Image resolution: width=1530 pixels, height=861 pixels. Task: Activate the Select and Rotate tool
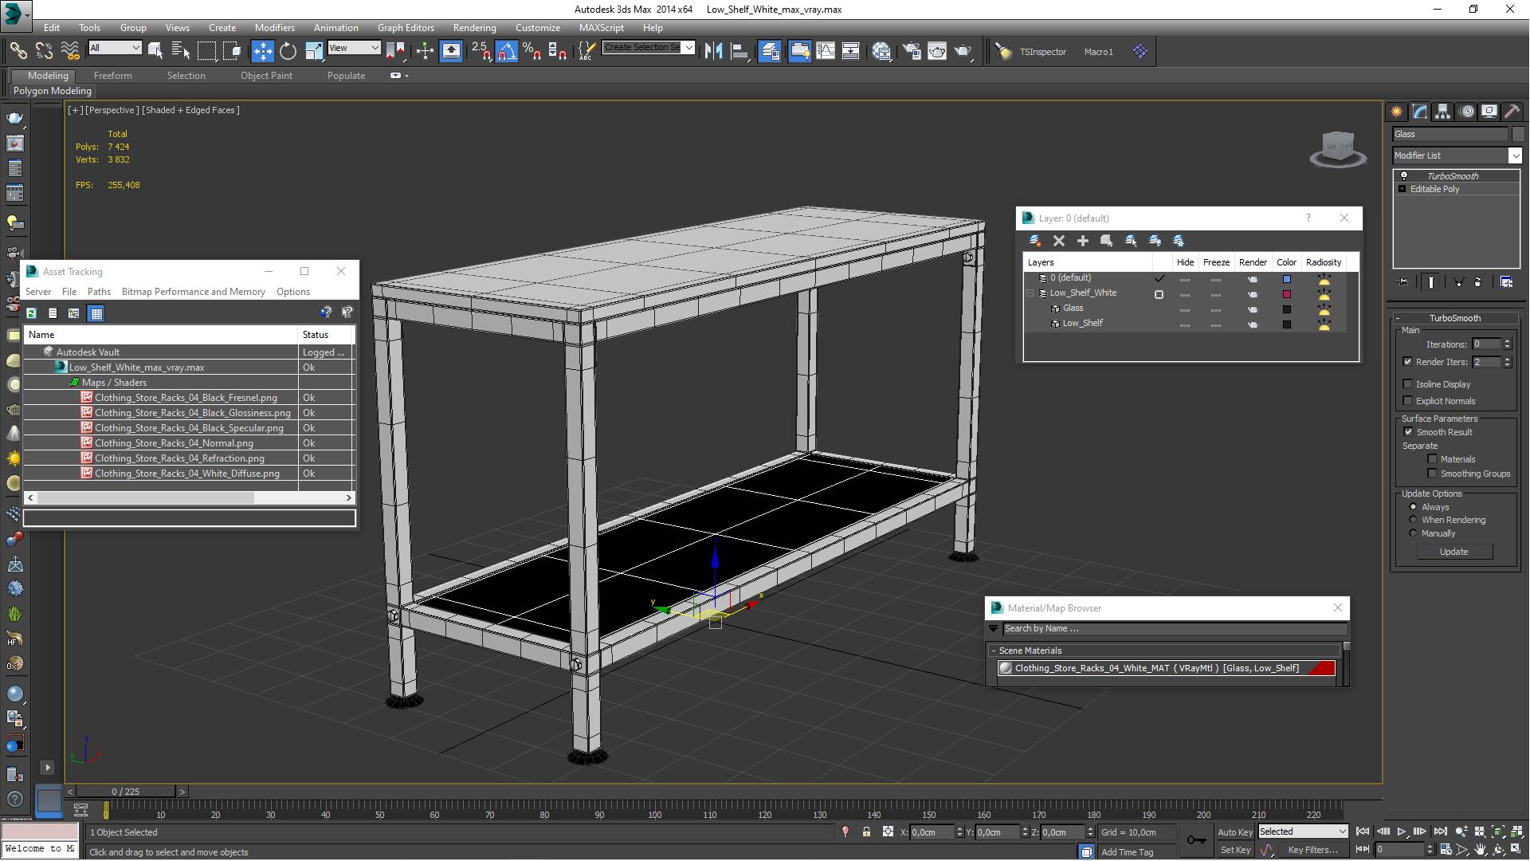[288, 51]
